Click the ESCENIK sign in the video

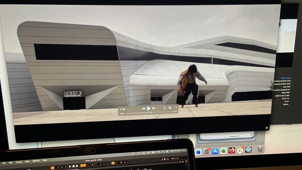click(x=72, y=94)
